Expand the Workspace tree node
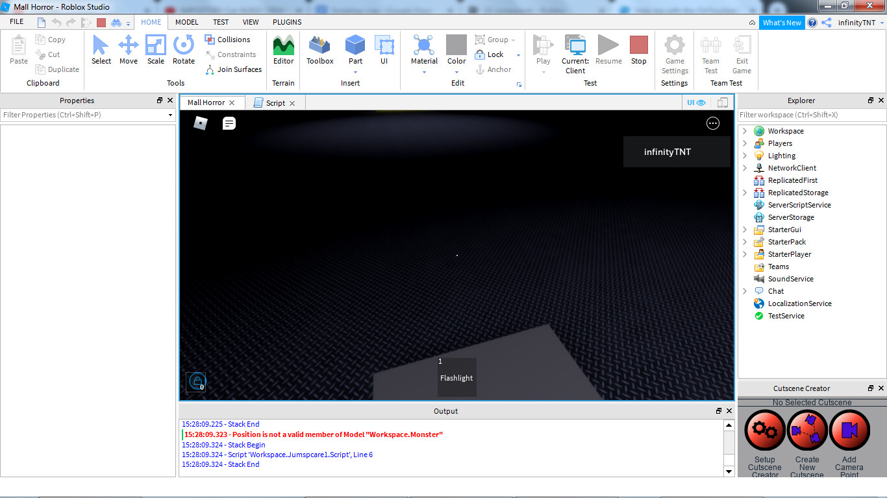 pos(745,131)
